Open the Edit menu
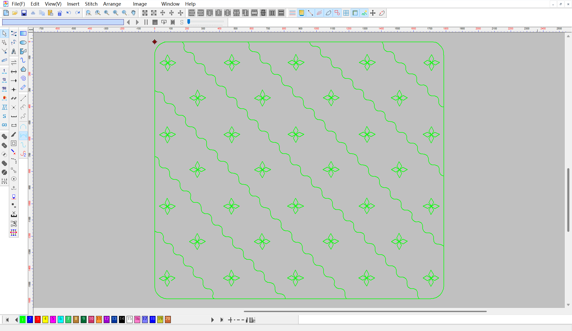 coord(35,4)
